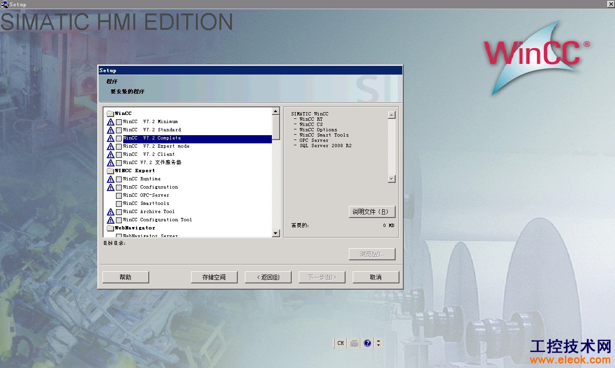Screen dimensions: 615x368
Task: Check the WinCC V7.2 Complete checkbox
Action: pos(119,139)
